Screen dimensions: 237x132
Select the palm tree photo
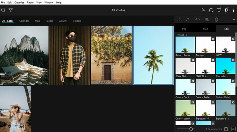click(153, 55)
